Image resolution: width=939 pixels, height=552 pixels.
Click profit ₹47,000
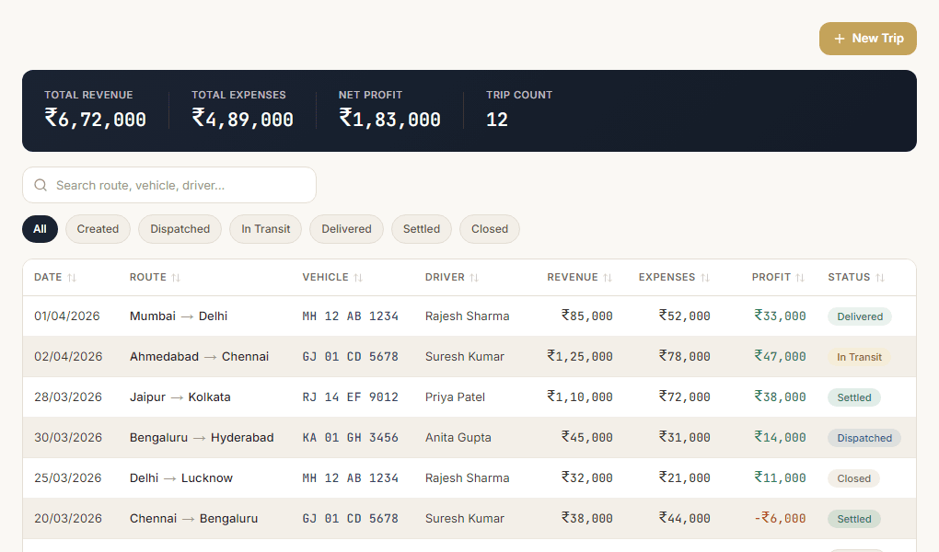tap(780, 356)
